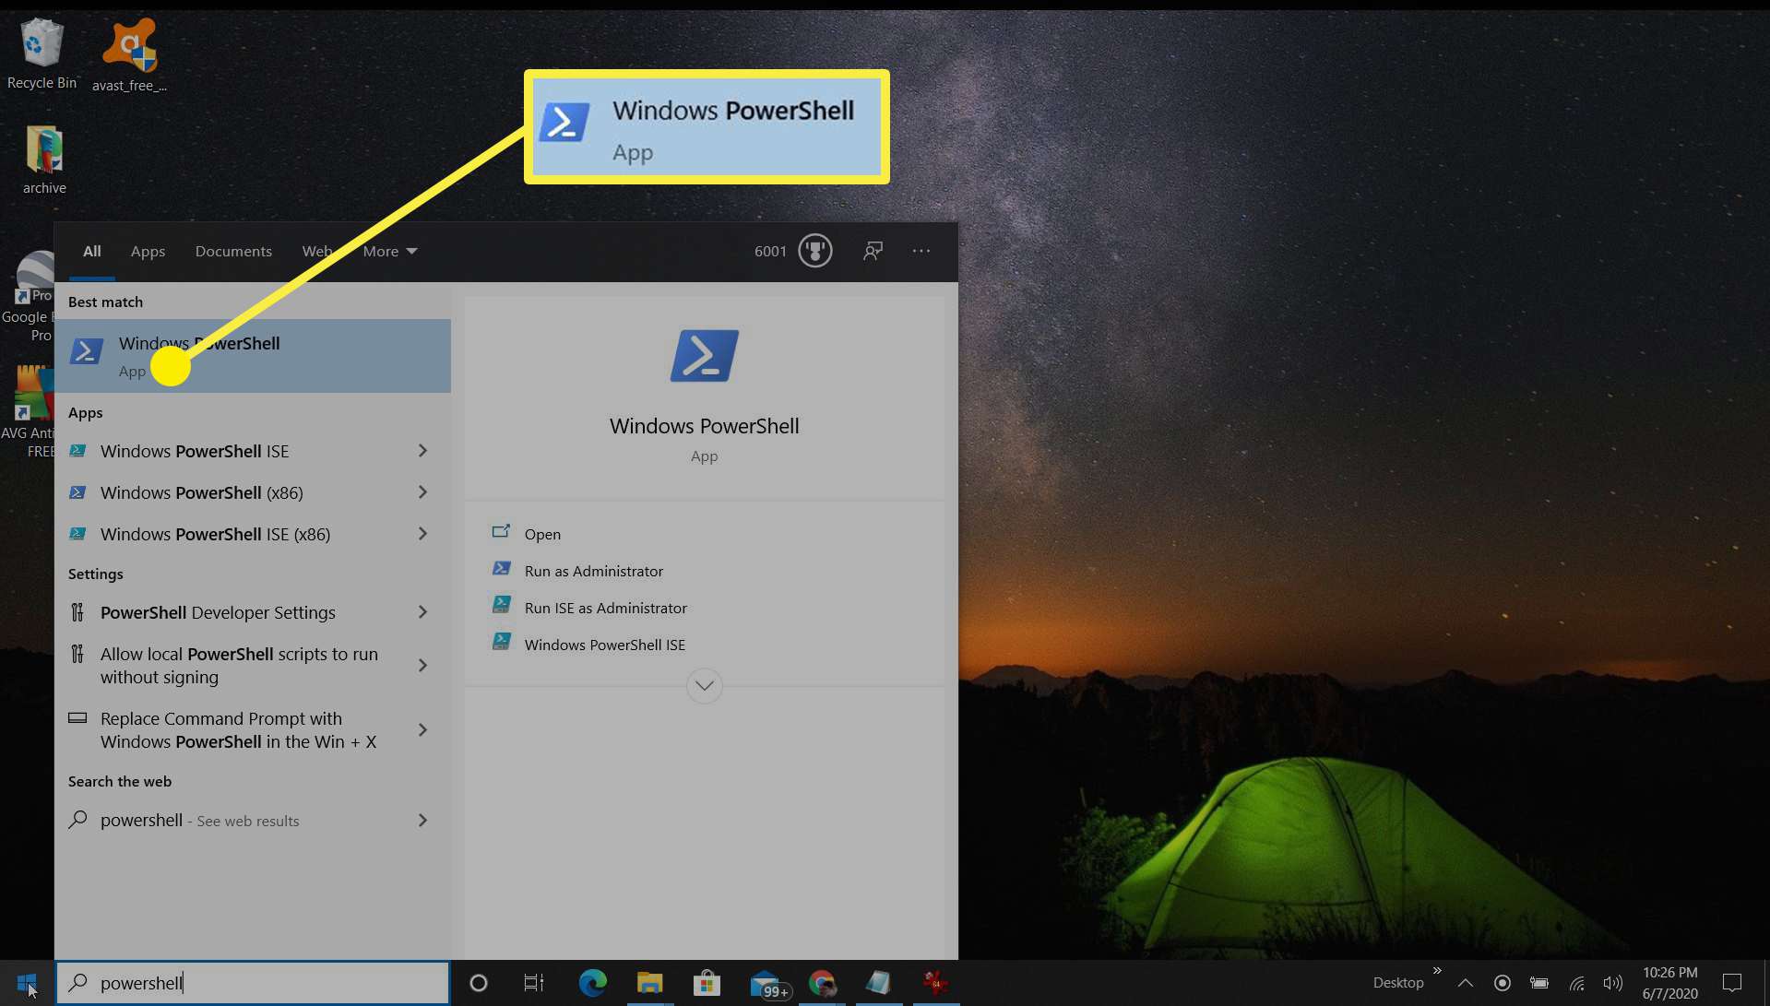Click the volume speaker tray icon
The width and height of the screenshot is (1770, 1006).
click(1613, 983)
